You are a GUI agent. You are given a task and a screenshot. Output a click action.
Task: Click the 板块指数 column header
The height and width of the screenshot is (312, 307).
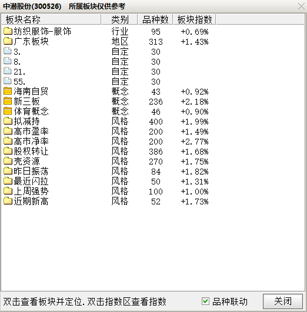pyautogui.click(x=195, y=19)
